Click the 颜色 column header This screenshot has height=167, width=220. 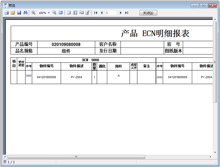[x=102, y=66]
